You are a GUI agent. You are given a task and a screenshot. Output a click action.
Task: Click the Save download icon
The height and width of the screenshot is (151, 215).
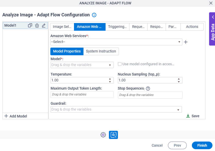point(188,116)
